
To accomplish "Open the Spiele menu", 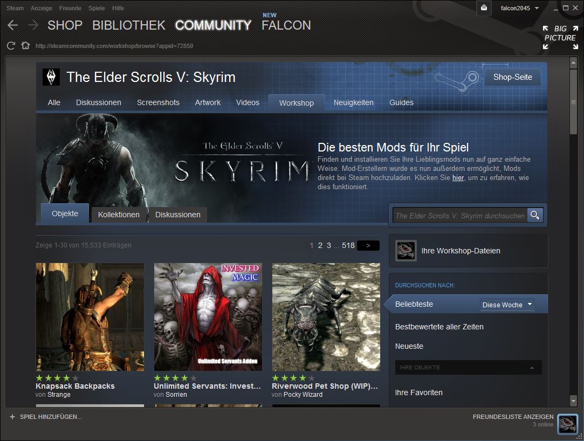I will (x=97, y=8).
